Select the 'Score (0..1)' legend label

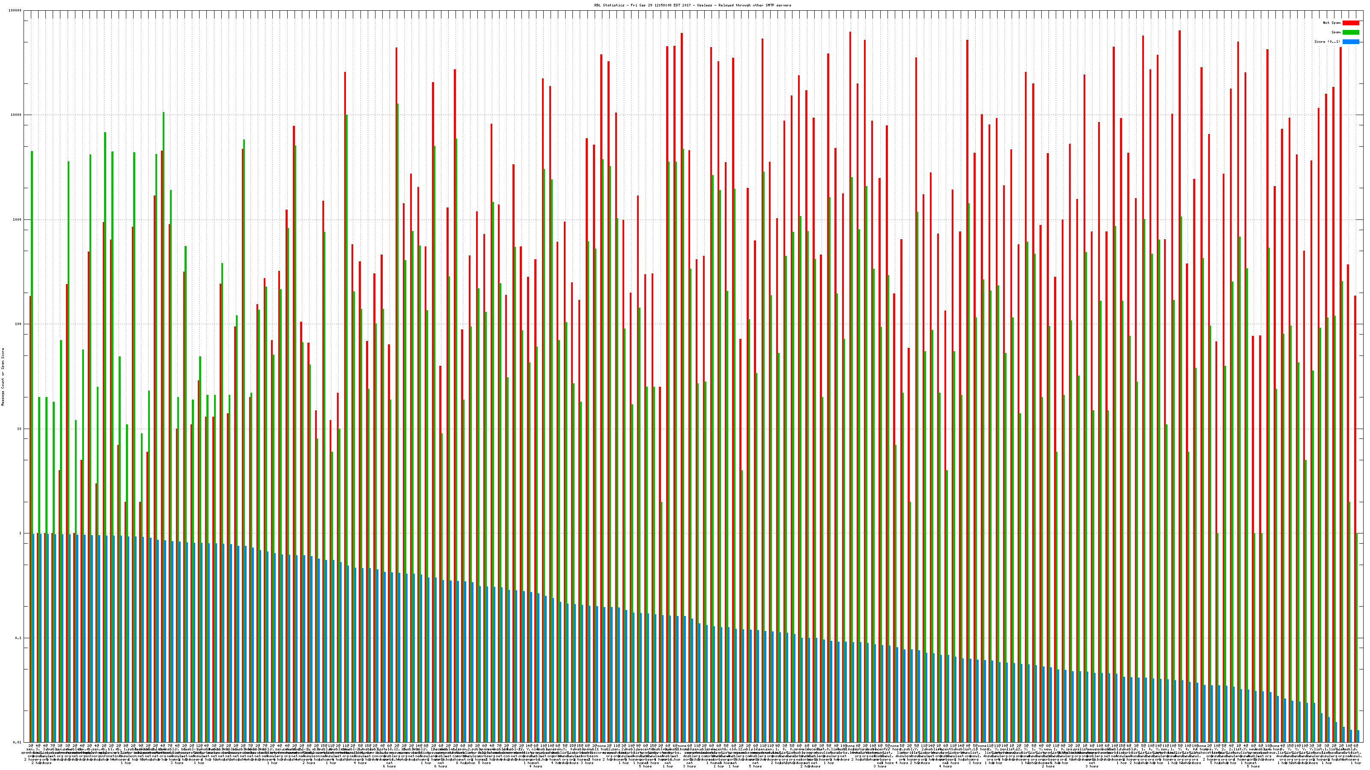coord(1327,41)
